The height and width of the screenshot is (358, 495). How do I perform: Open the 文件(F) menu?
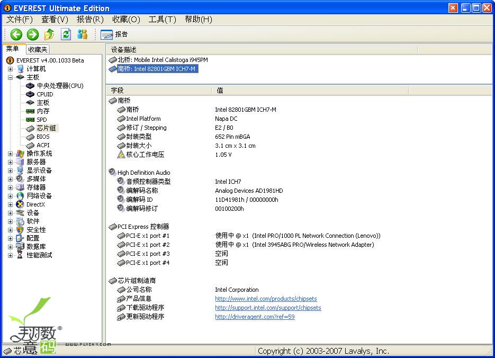coord(20,20)
